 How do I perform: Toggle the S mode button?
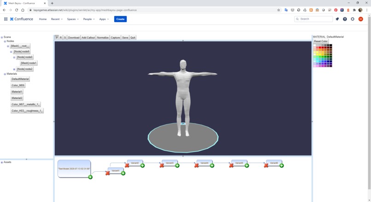point(65,38)
